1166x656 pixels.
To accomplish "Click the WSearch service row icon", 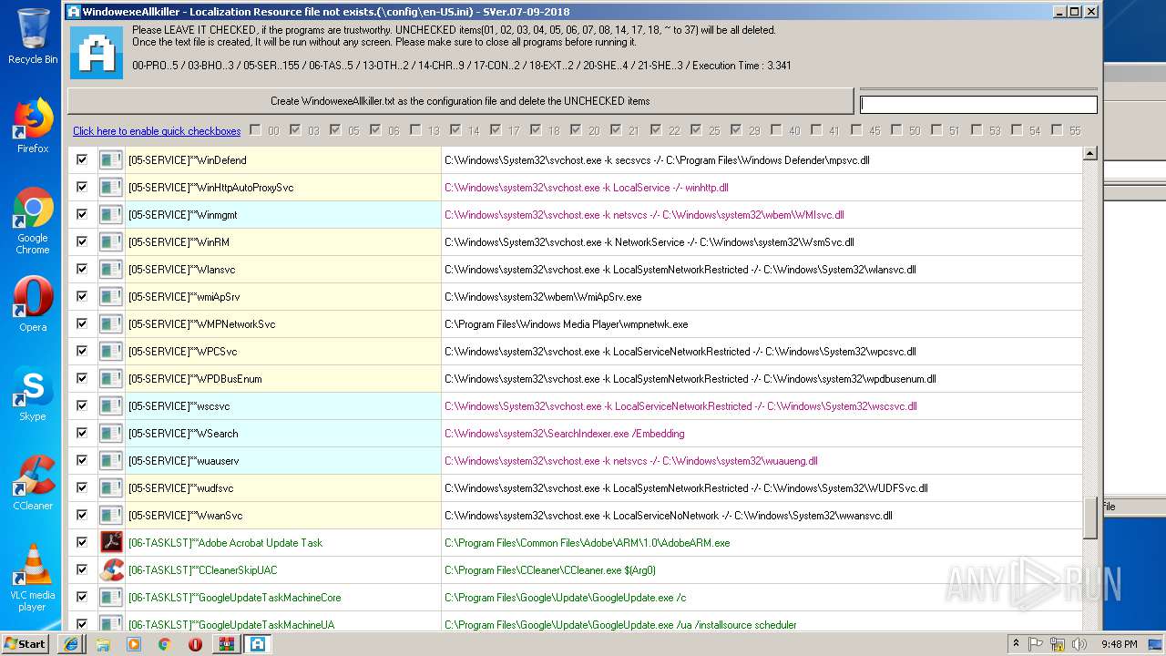I will click(x=111, y=433).
